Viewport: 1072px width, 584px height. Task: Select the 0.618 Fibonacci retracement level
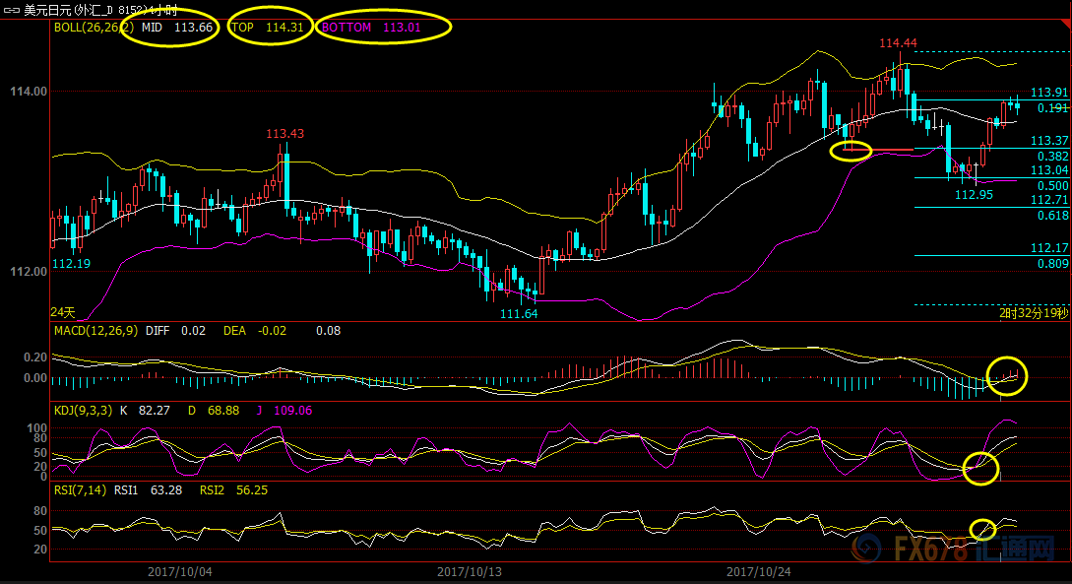[x=1052, y=215]
